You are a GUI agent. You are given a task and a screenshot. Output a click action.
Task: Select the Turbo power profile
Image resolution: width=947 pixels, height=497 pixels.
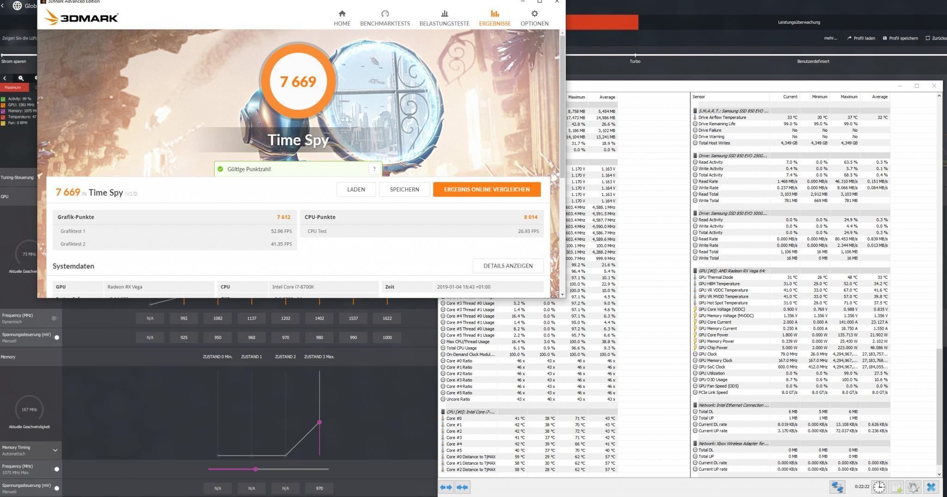pyautogui.click(x=635, y=61)
